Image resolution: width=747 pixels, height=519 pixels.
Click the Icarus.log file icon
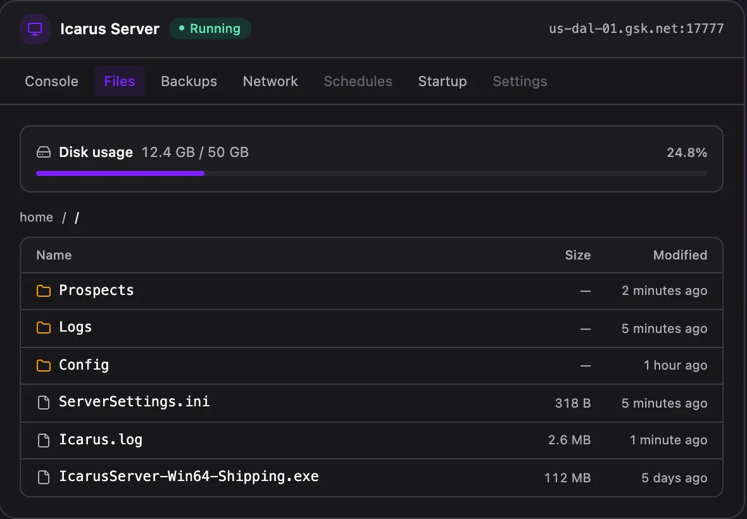coord(43,441)
